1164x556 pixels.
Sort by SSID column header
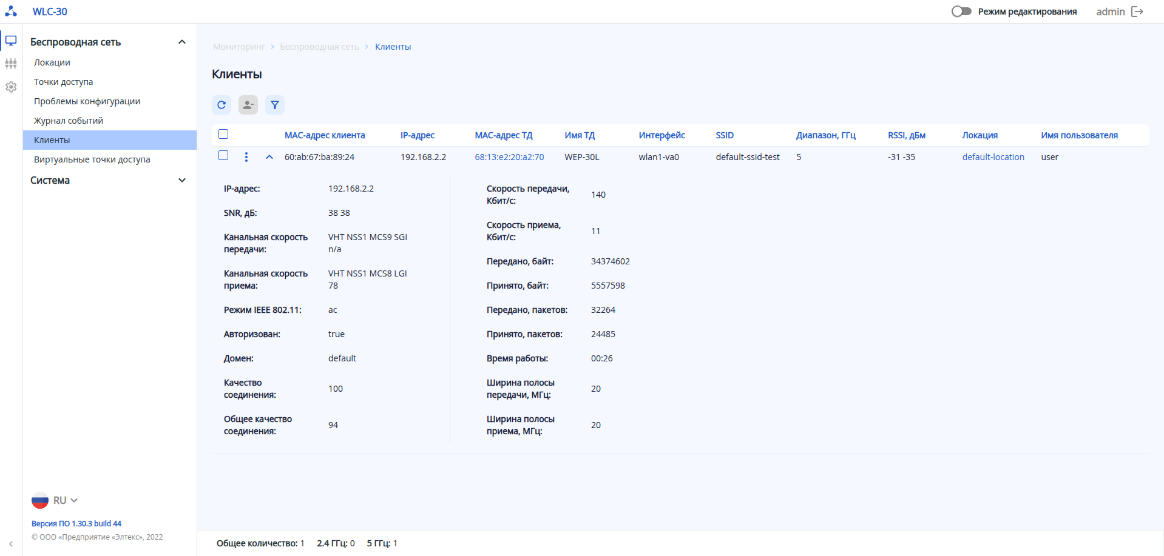(725, 135)
